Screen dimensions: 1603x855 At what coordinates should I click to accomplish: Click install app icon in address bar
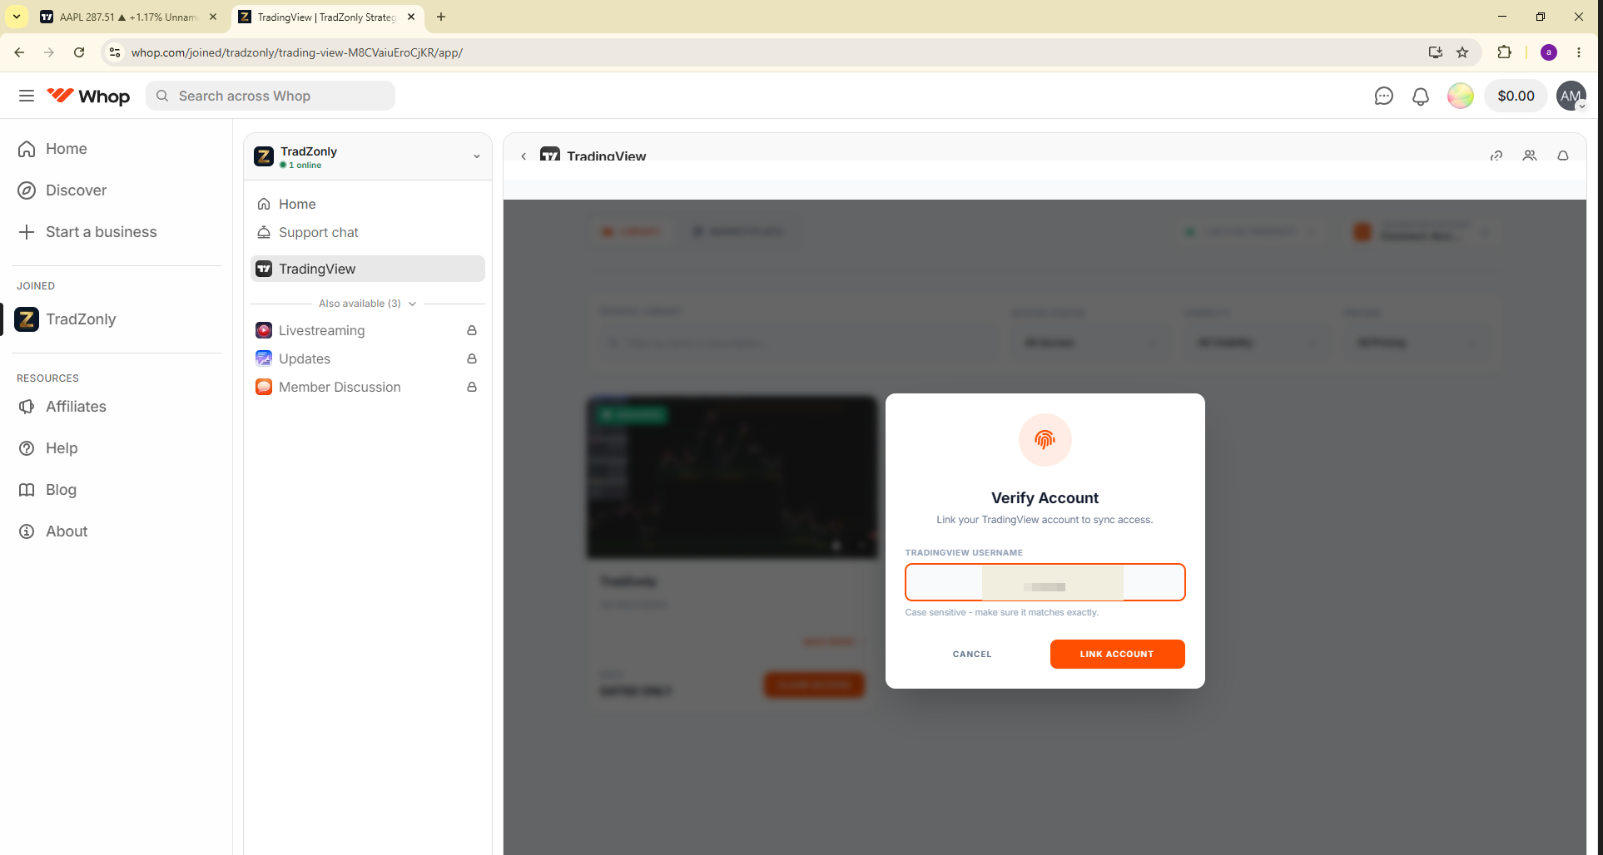tap(1436, 52)
